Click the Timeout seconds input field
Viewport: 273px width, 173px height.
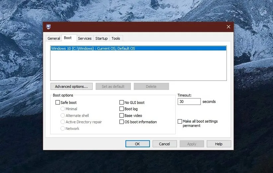click(x=189, y=102)
